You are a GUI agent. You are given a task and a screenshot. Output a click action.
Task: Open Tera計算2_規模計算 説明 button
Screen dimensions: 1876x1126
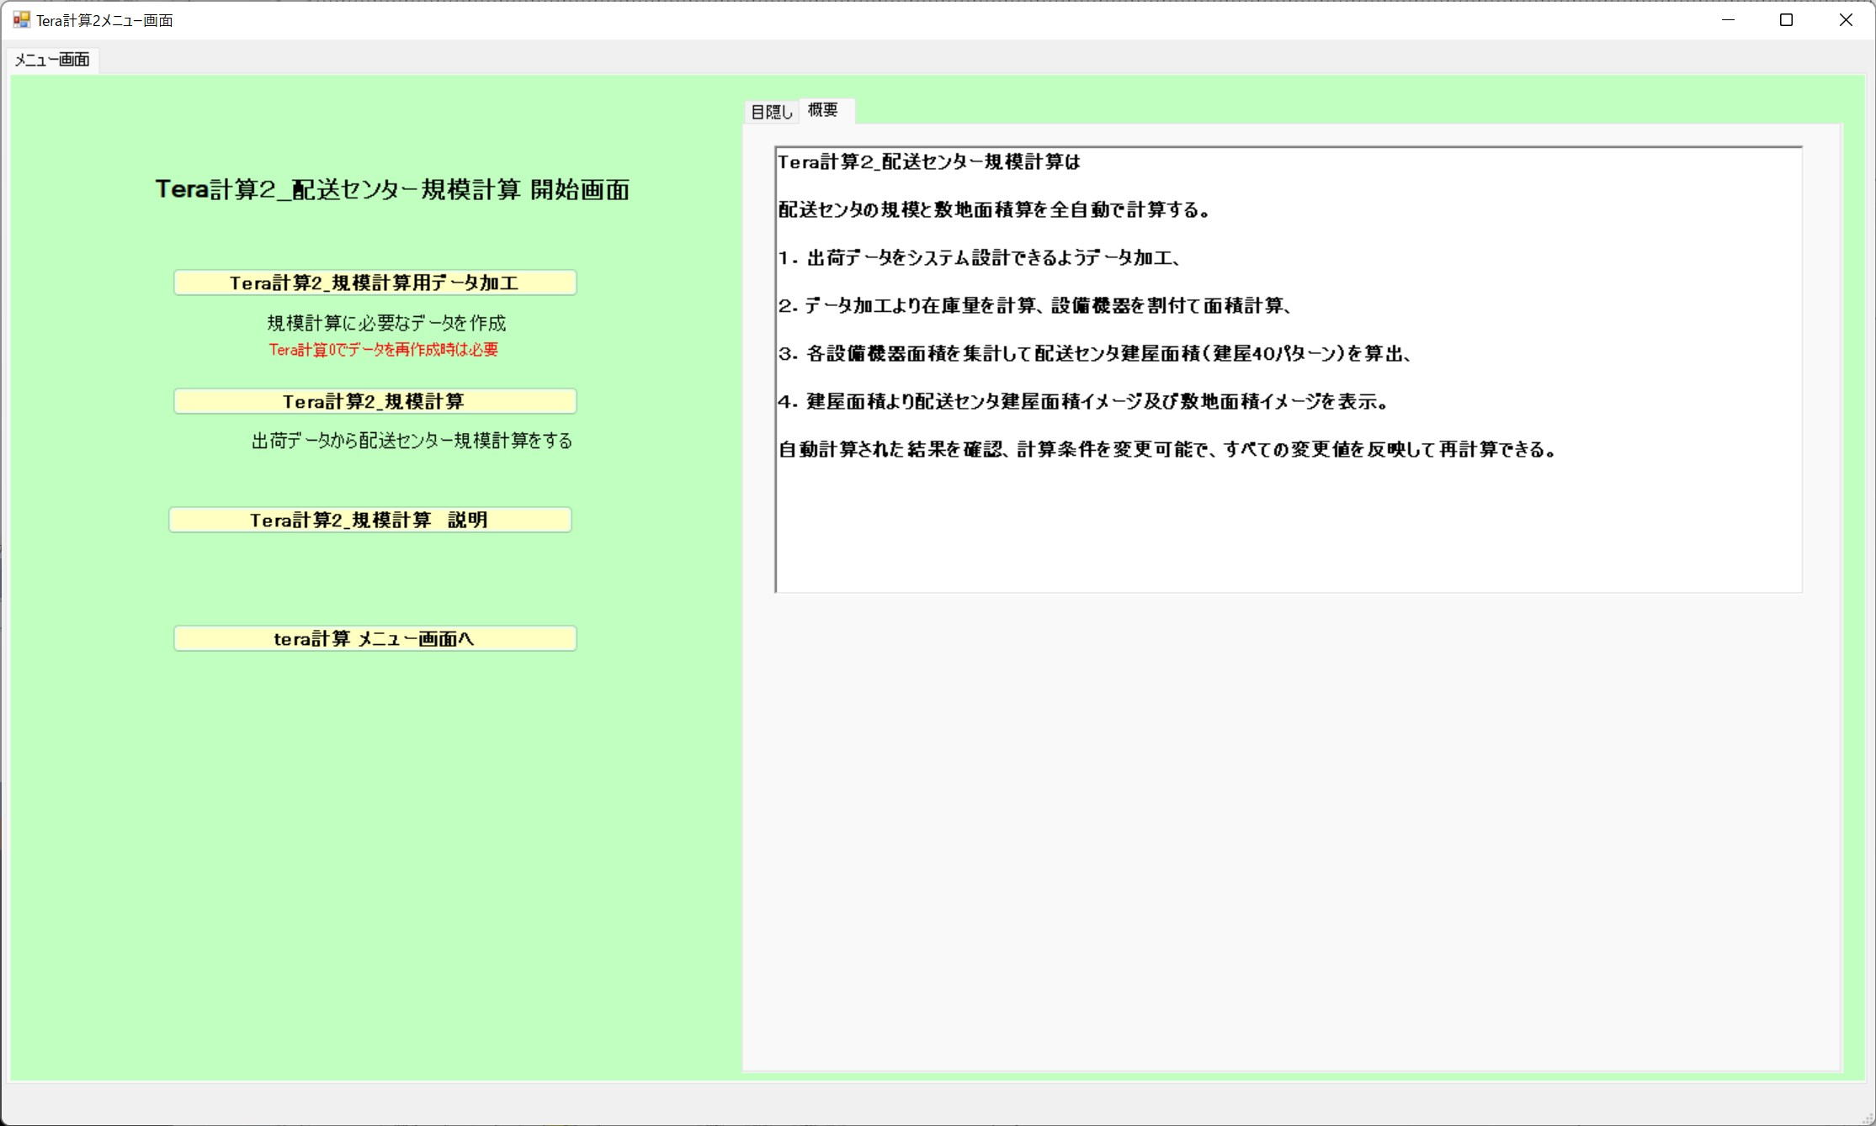coord(369,521)
